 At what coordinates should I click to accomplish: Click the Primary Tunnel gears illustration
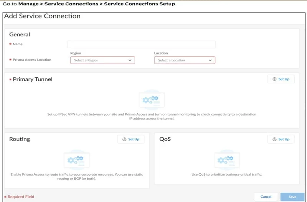point(152,100)
